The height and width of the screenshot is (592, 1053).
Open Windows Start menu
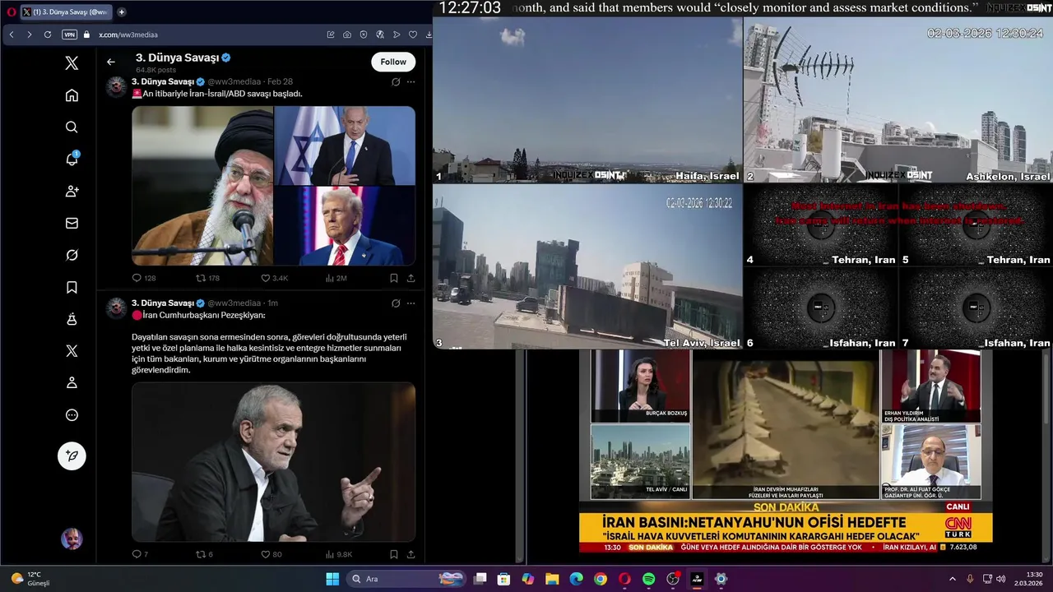[332, 579]
